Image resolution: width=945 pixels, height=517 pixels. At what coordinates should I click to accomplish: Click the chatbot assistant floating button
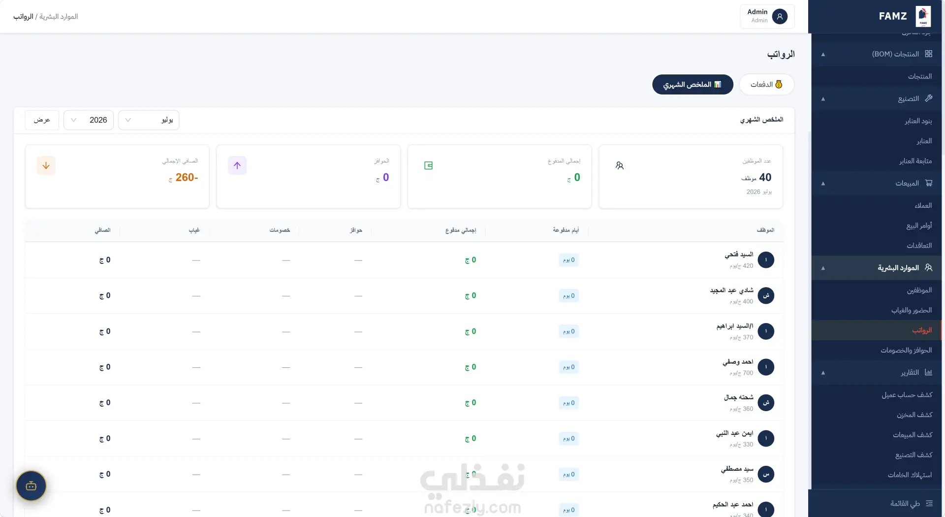[31, 486]
